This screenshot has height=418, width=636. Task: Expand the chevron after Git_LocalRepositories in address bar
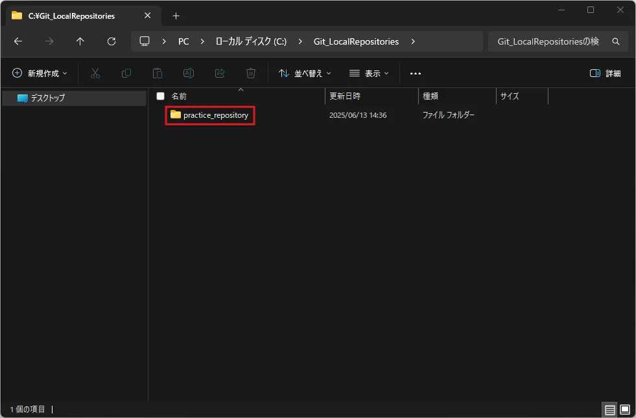413,41
